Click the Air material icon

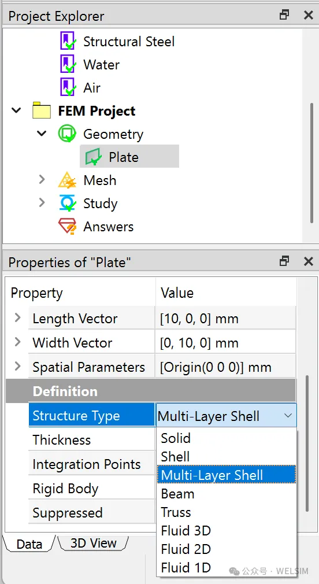[68, 87]
